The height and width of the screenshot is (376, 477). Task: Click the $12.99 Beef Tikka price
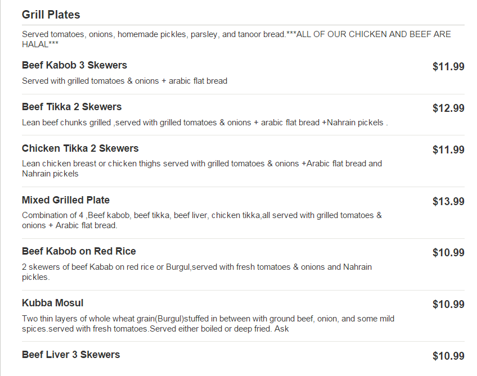(448, 108)
